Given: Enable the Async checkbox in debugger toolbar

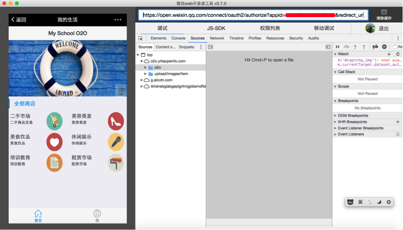Looking at the screenshot, I should point(395,47).
